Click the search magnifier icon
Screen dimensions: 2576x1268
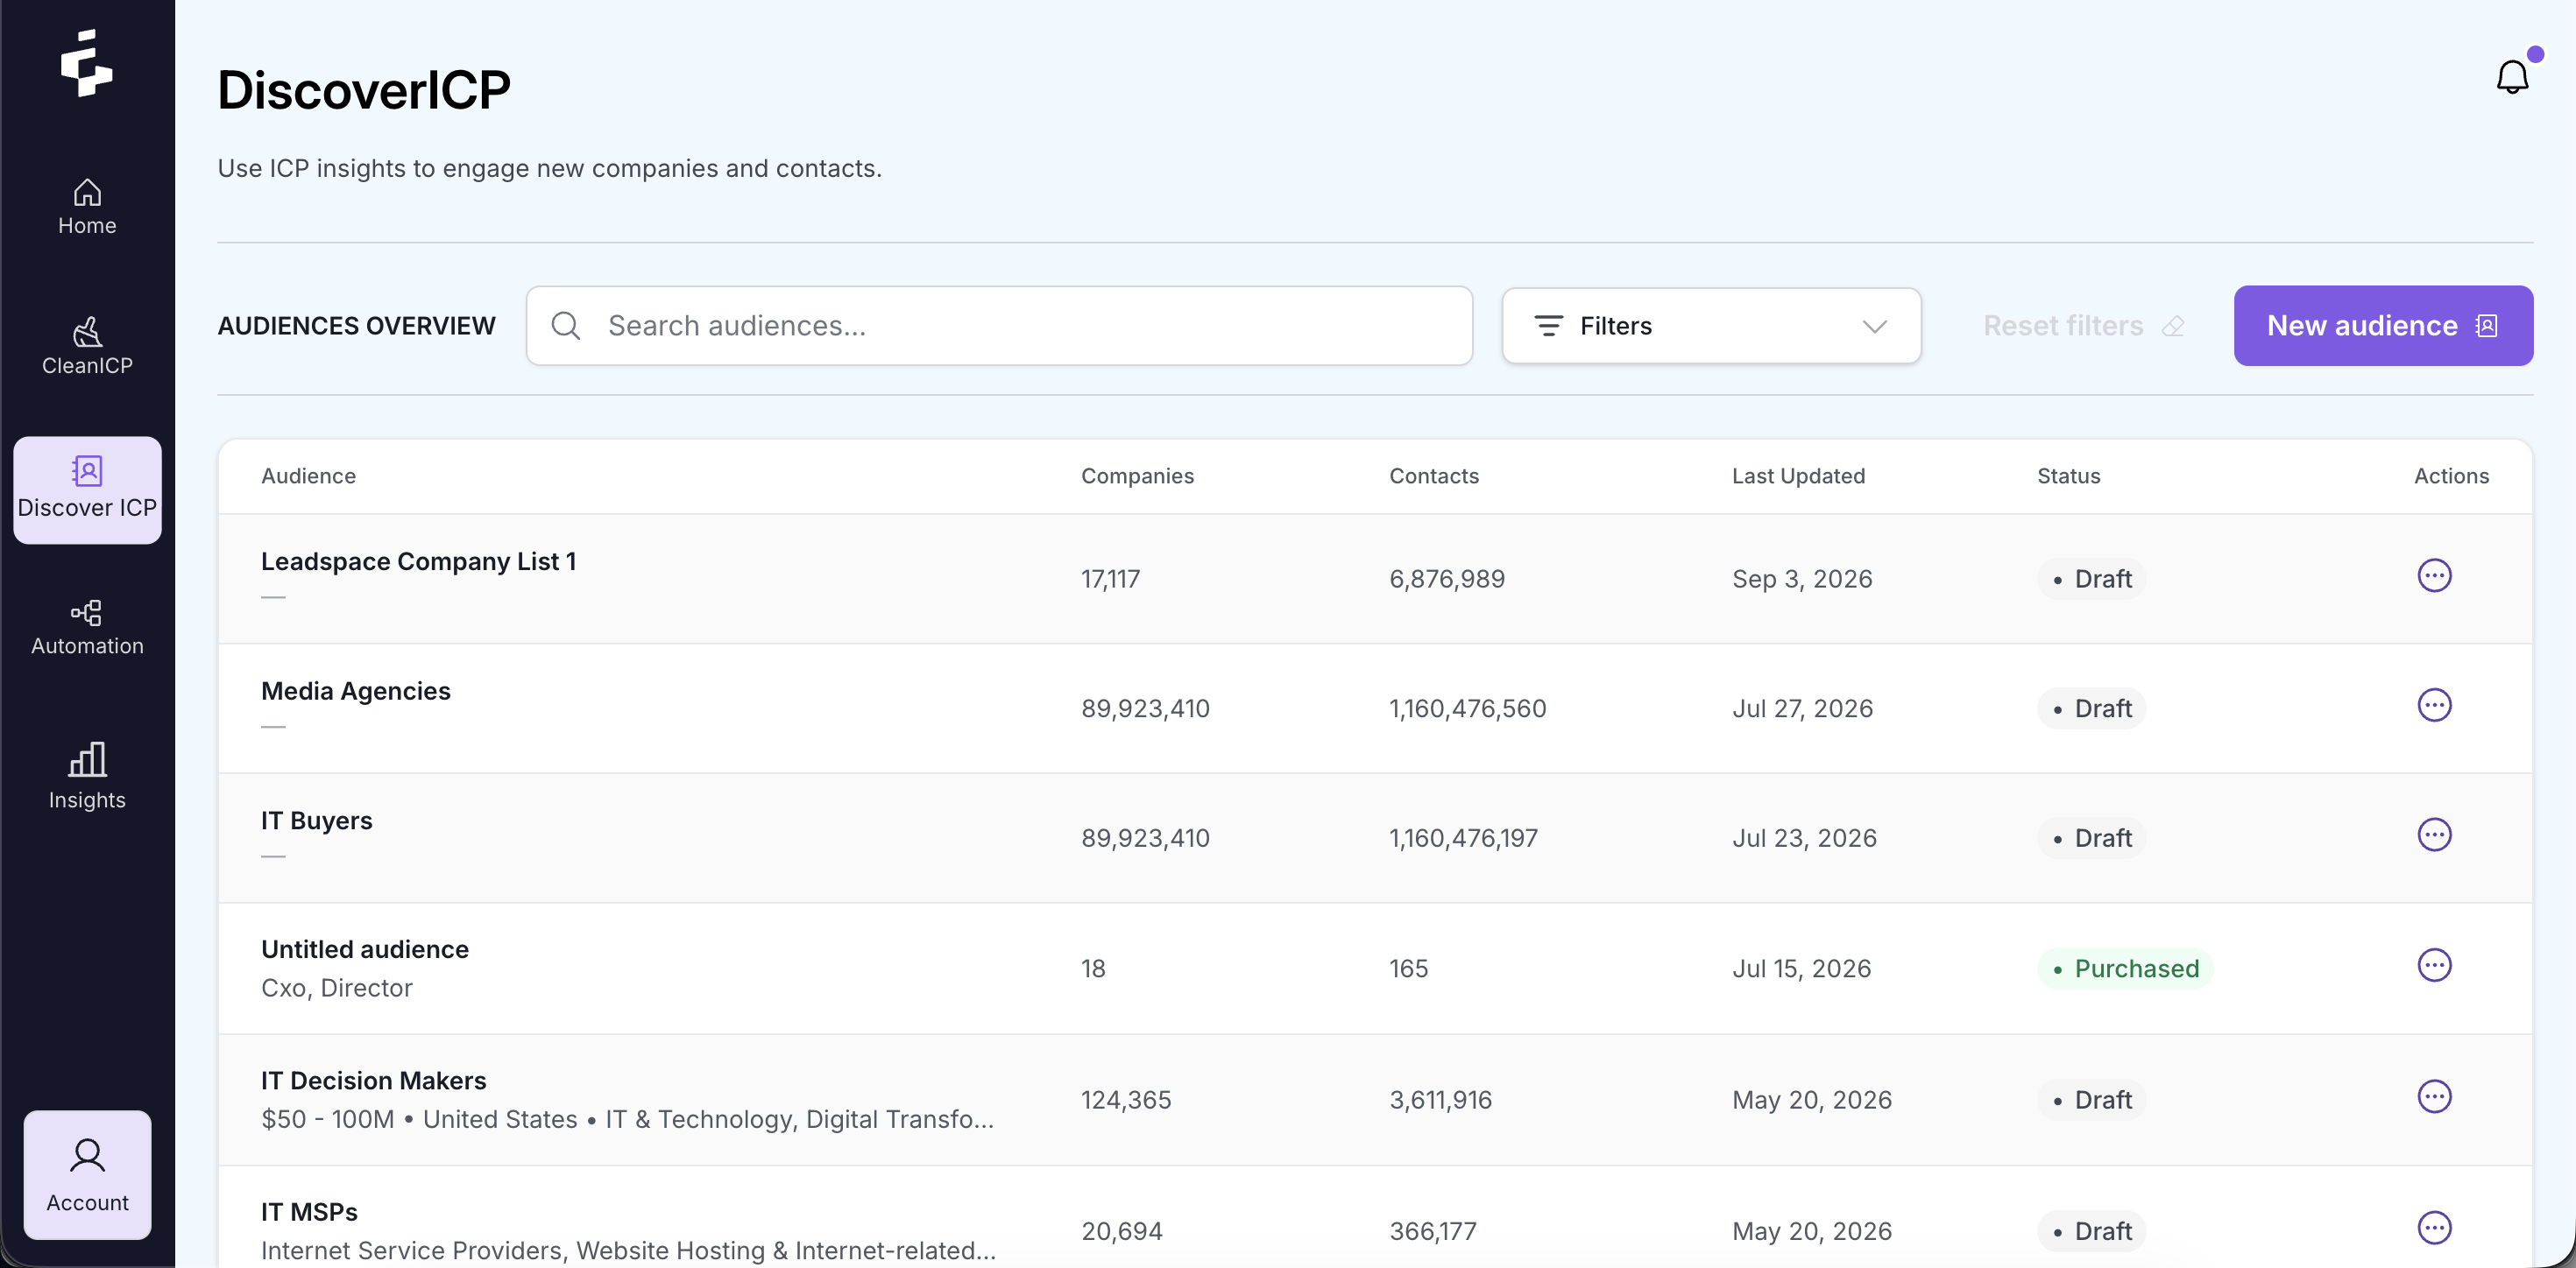(566, 326)
